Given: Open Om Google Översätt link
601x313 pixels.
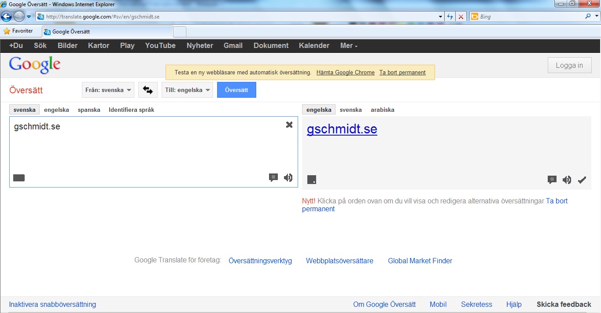Looking at the screenshot, I should tap(384, 304).
